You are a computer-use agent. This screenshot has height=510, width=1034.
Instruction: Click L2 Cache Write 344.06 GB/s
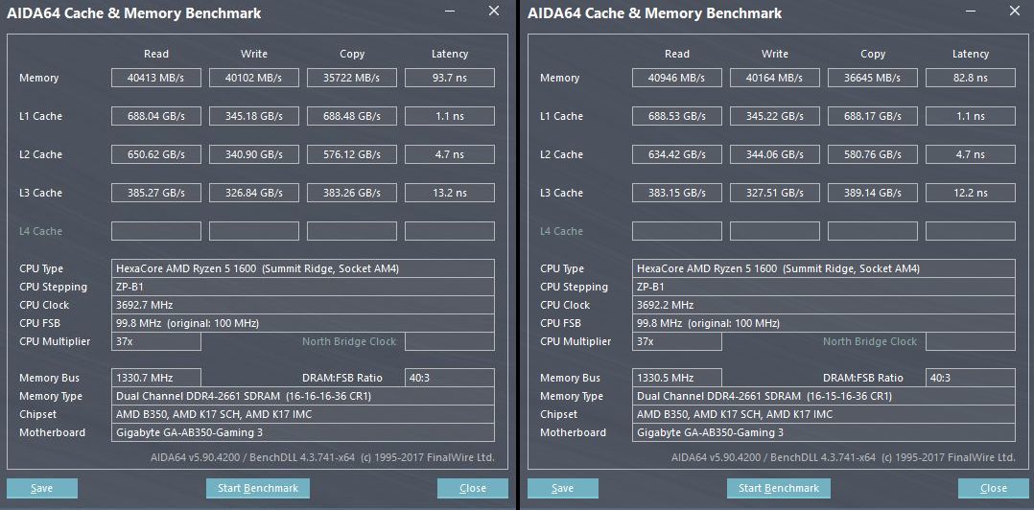775,154
